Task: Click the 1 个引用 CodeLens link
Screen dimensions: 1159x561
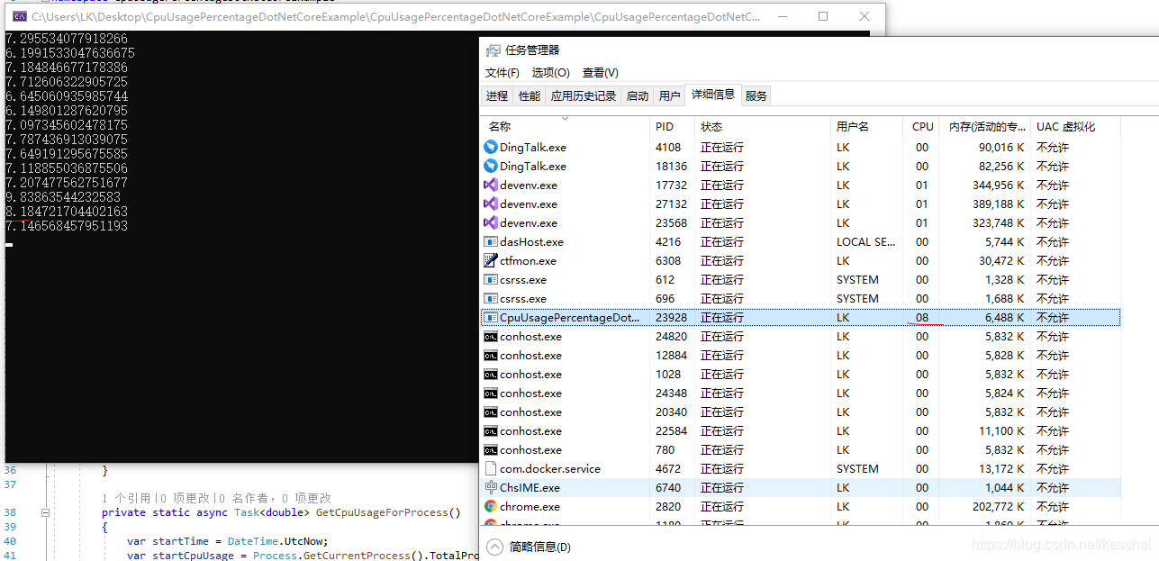Action: point(129,498)
